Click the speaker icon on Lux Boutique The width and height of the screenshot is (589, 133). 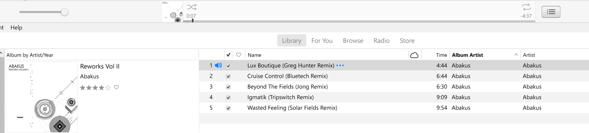[x=218, y=65]
